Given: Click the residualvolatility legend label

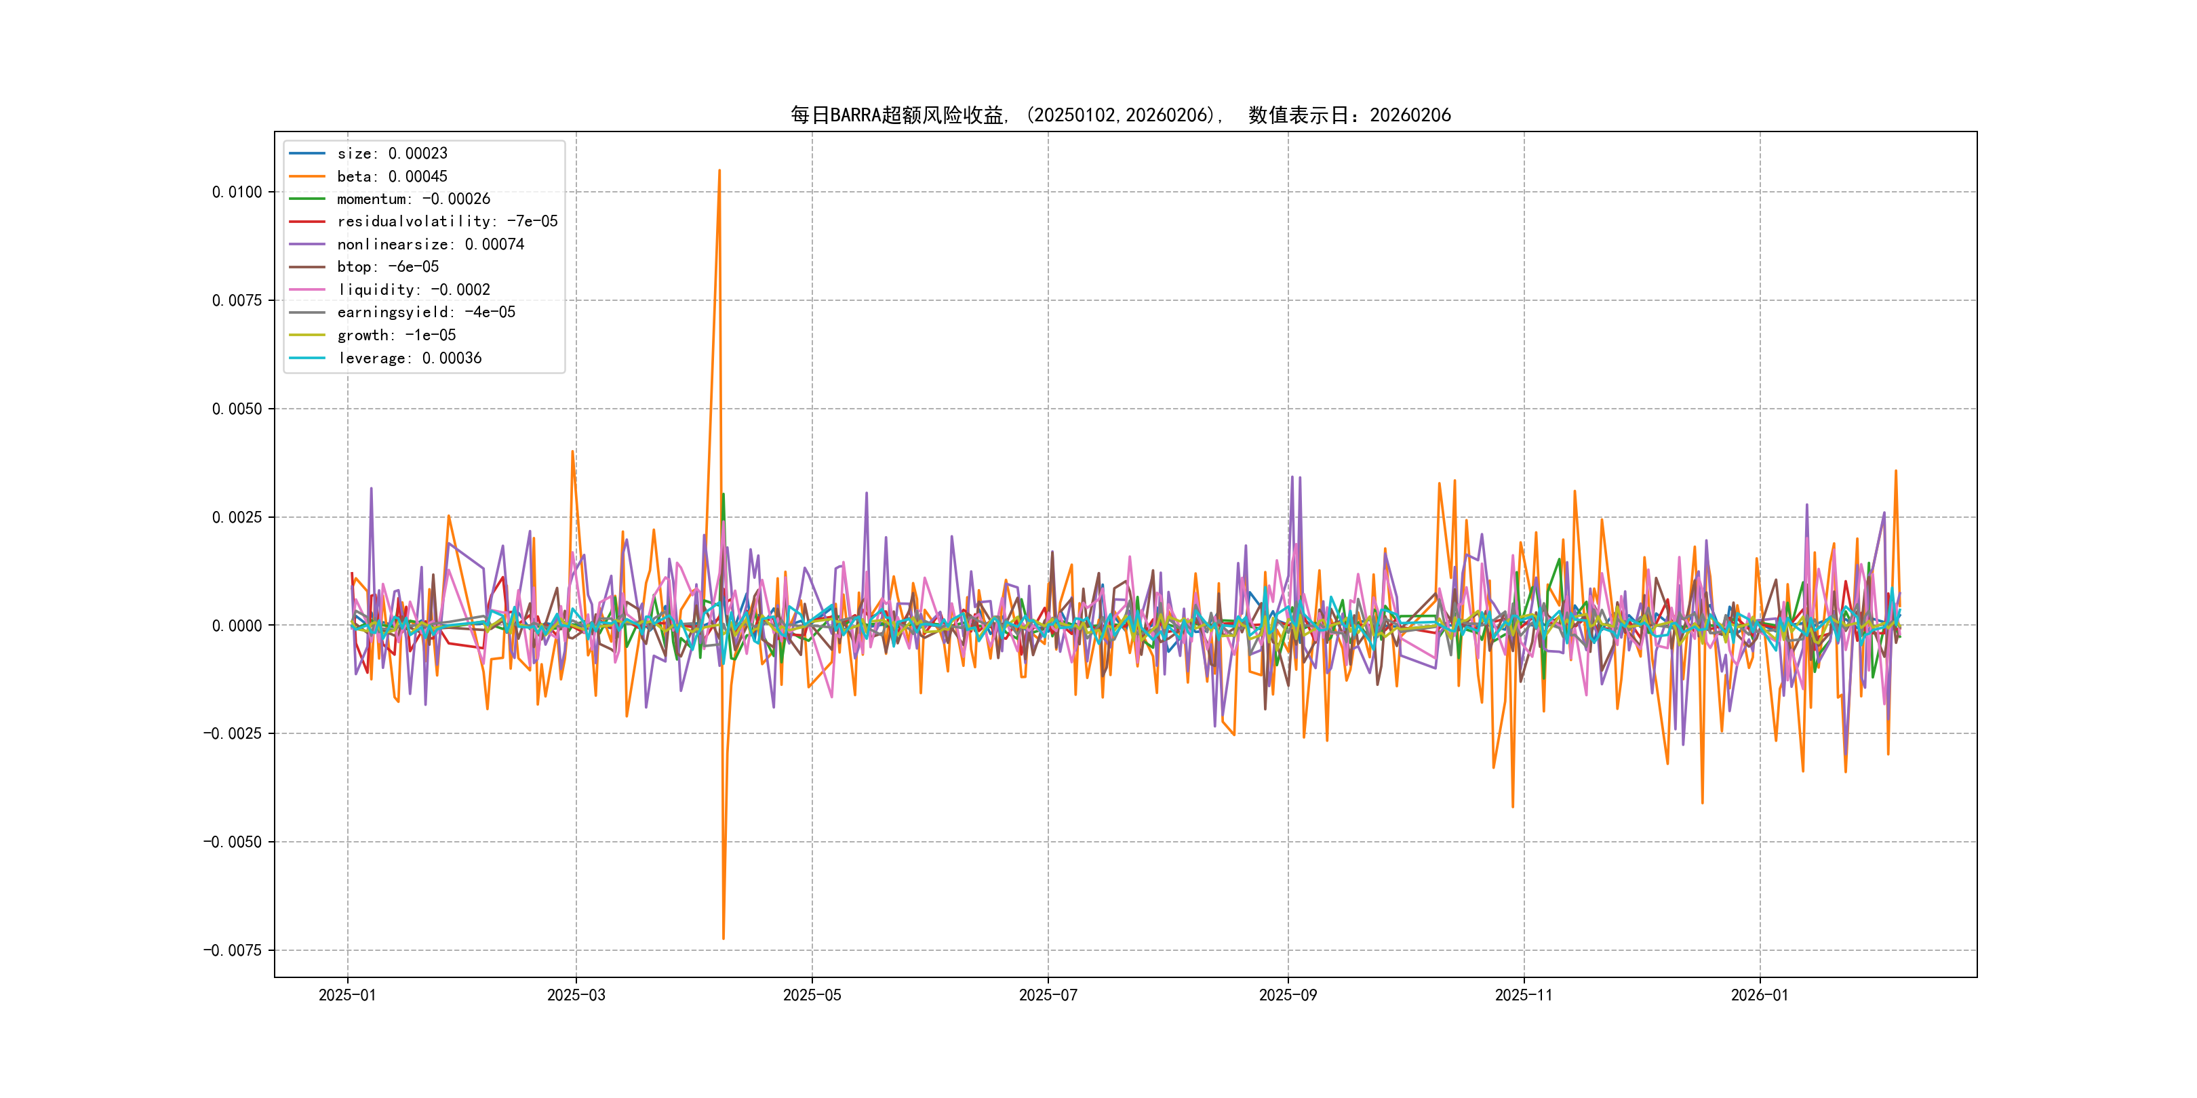Looking at the screenshot, I should tap(447, 222).
